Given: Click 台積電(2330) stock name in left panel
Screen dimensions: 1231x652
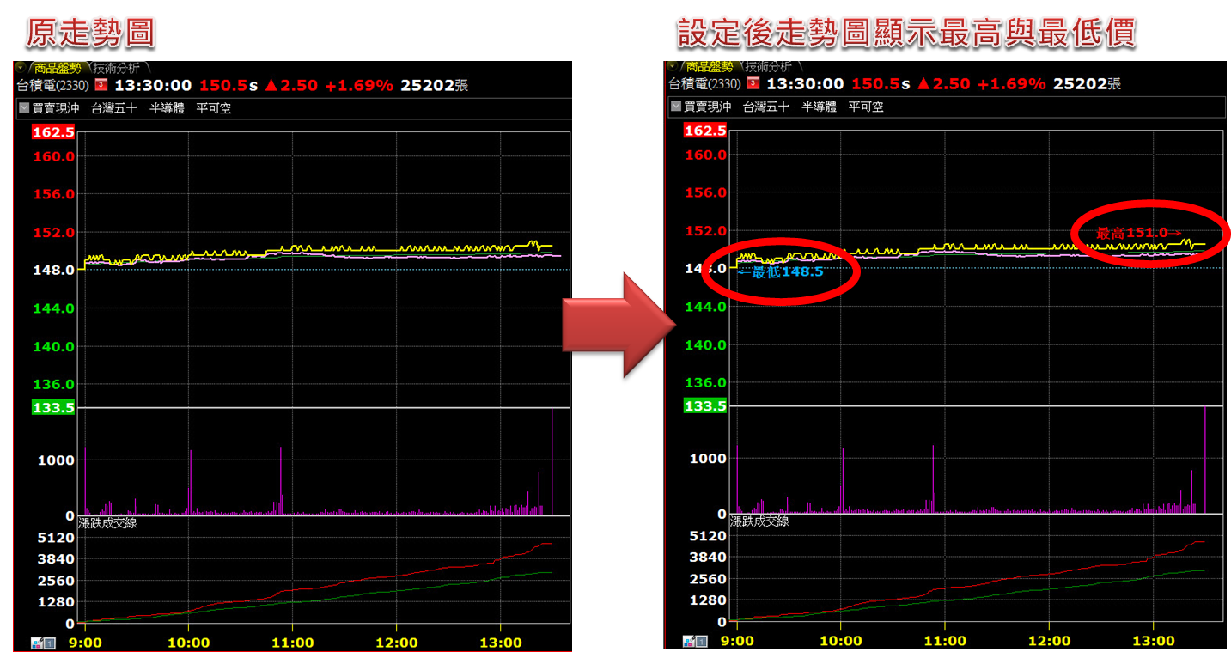Looking at the screenshot, I should [53, 85].
